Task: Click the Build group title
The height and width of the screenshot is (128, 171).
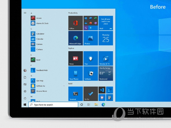Action: (70, 84)
